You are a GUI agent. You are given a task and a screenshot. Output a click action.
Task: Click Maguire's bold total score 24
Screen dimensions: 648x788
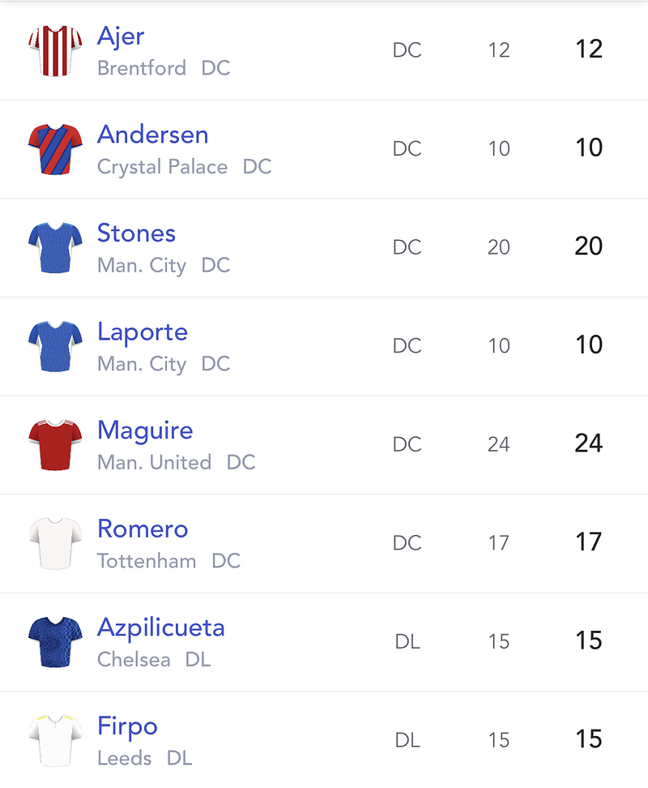[x=588, y=443]
